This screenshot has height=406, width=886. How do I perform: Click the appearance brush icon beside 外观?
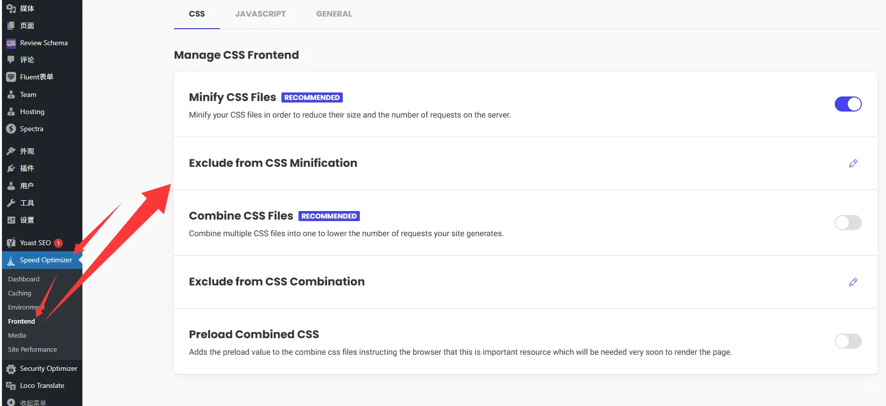tap(11, 151)
